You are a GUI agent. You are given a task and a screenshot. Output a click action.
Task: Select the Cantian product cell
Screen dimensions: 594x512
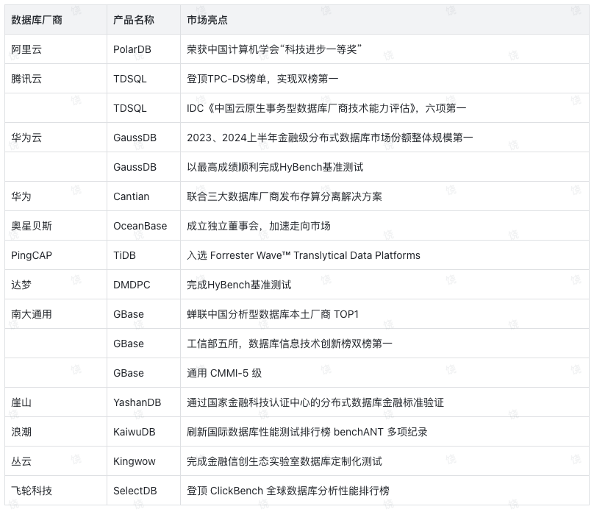(143, 196)
